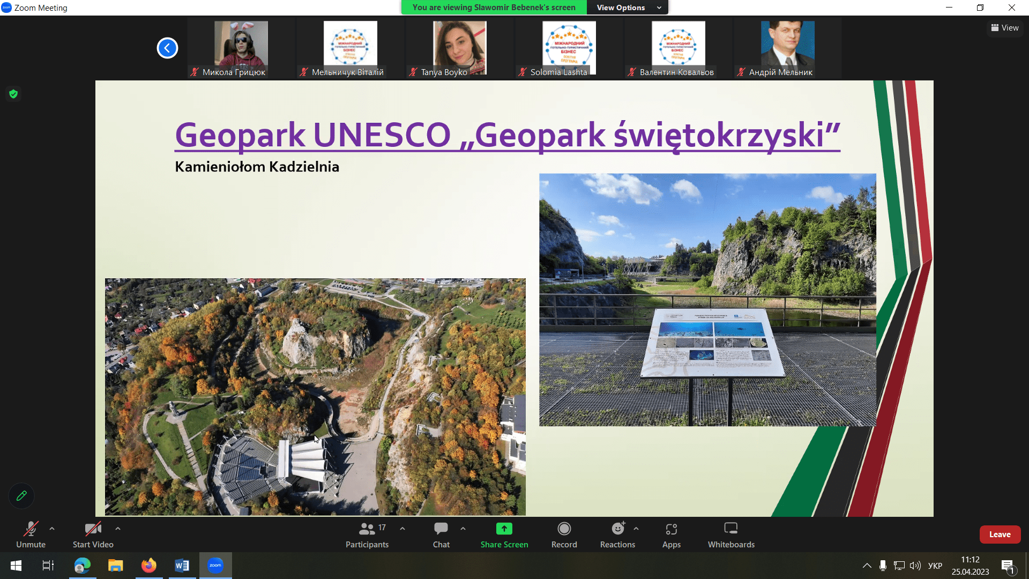Click the information board photo on slide
This screenshot has width=1029, height=579.
pyautogui.click(x=707, y=300)
